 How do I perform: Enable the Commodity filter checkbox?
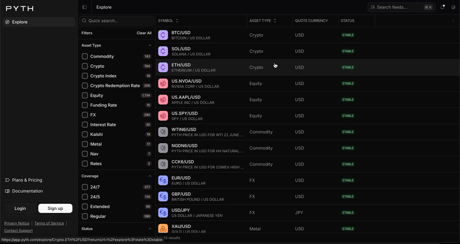point(85,56)
